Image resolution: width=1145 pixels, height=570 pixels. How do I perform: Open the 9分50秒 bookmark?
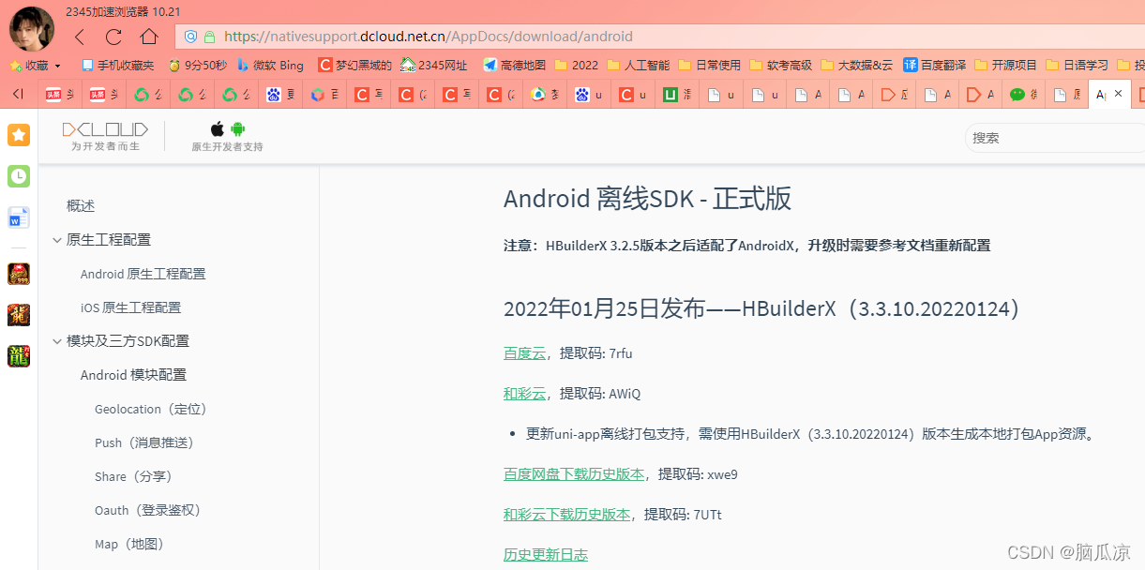[197, 66]
